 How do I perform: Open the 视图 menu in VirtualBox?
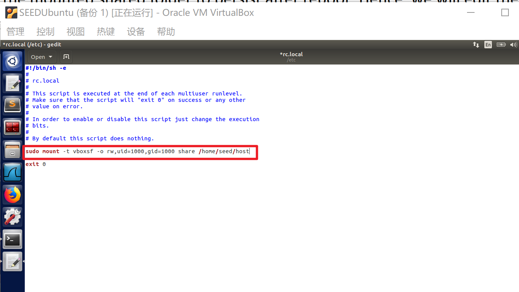[x=76, y=32]
